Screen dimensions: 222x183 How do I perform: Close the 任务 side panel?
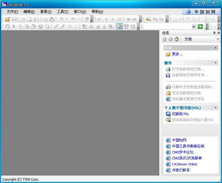coord(219,33)
